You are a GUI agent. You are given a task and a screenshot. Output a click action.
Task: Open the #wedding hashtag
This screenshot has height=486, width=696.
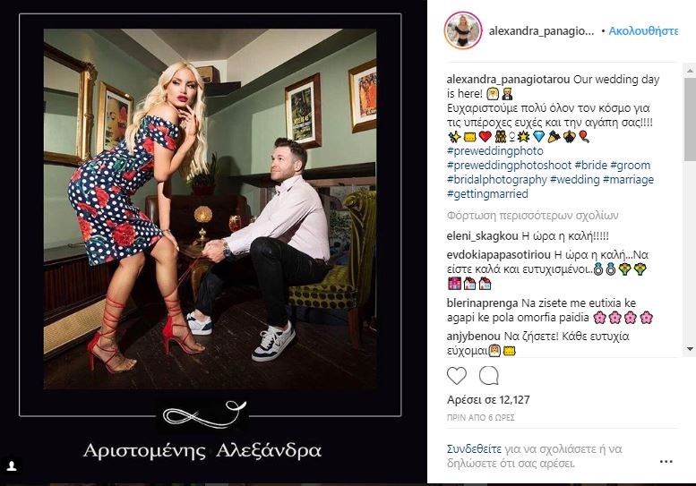tap(574, 180)
